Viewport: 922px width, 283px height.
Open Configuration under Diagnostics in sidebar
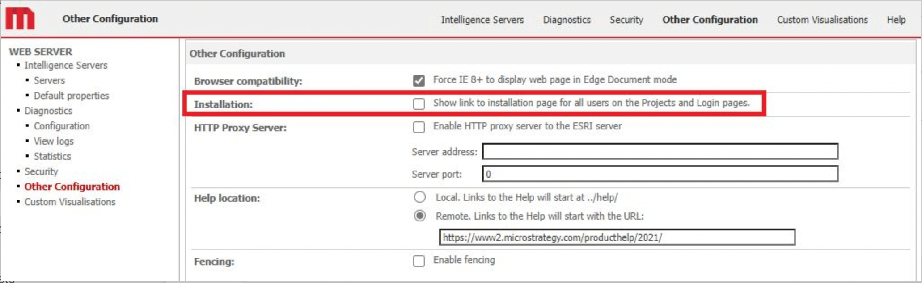coord(62,126)
